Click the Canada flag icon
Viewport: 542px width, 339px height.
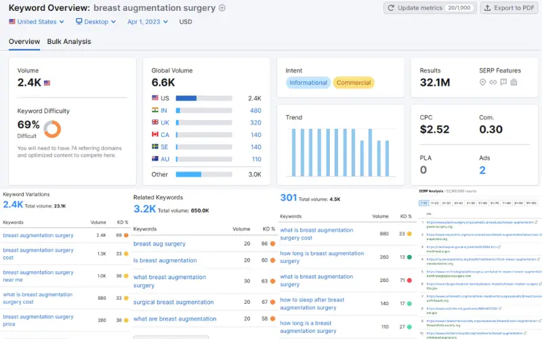155,134
